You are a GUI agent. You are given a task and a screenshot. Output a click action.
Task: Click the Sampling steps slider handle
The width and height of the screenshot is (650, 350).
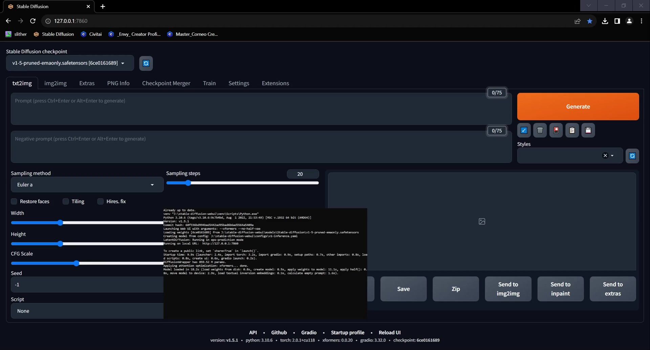[188, 183]
